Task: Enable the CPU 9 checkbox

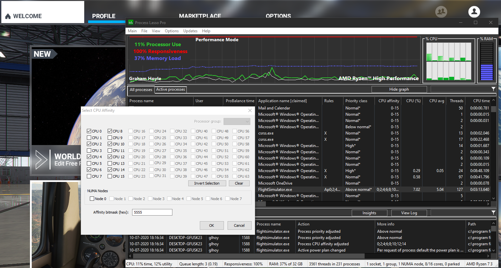Action: pyautogui.click(x=110, y=138)
